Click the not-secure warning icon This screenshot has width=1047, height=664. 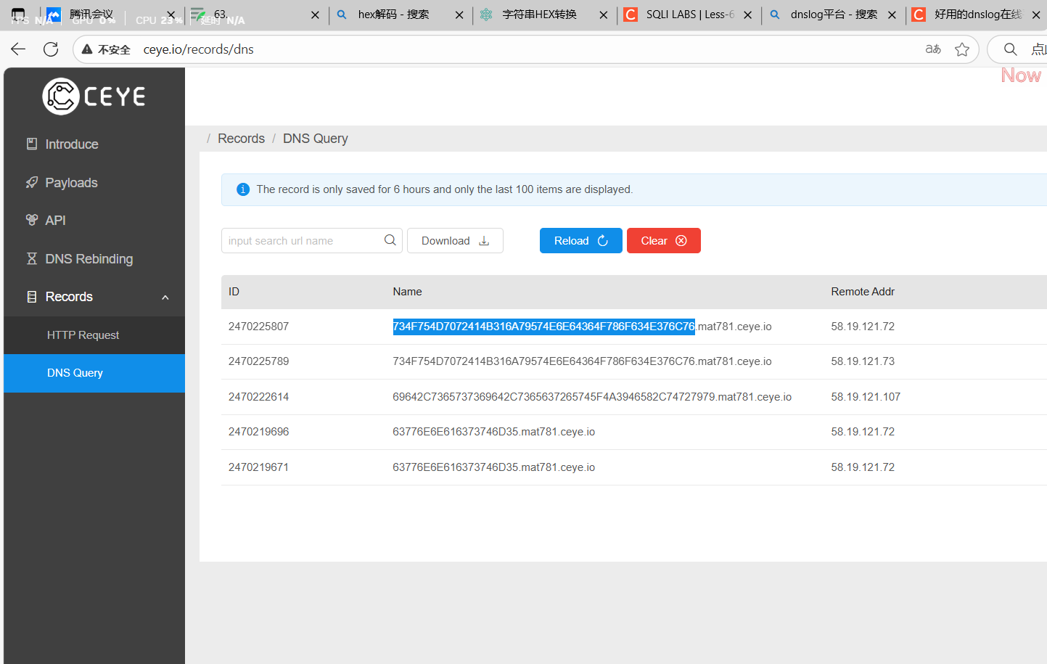click(x=87, y=49)
